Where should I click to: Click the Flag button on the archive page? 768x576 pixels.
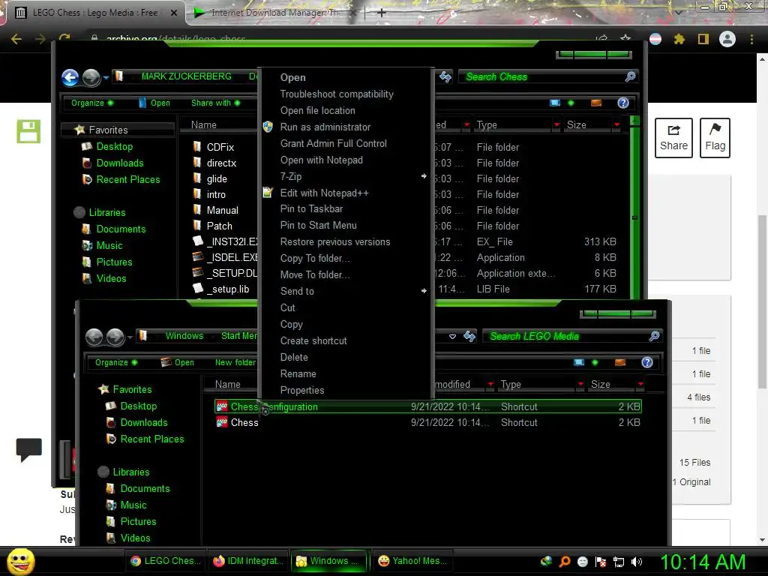pos(715,138)
